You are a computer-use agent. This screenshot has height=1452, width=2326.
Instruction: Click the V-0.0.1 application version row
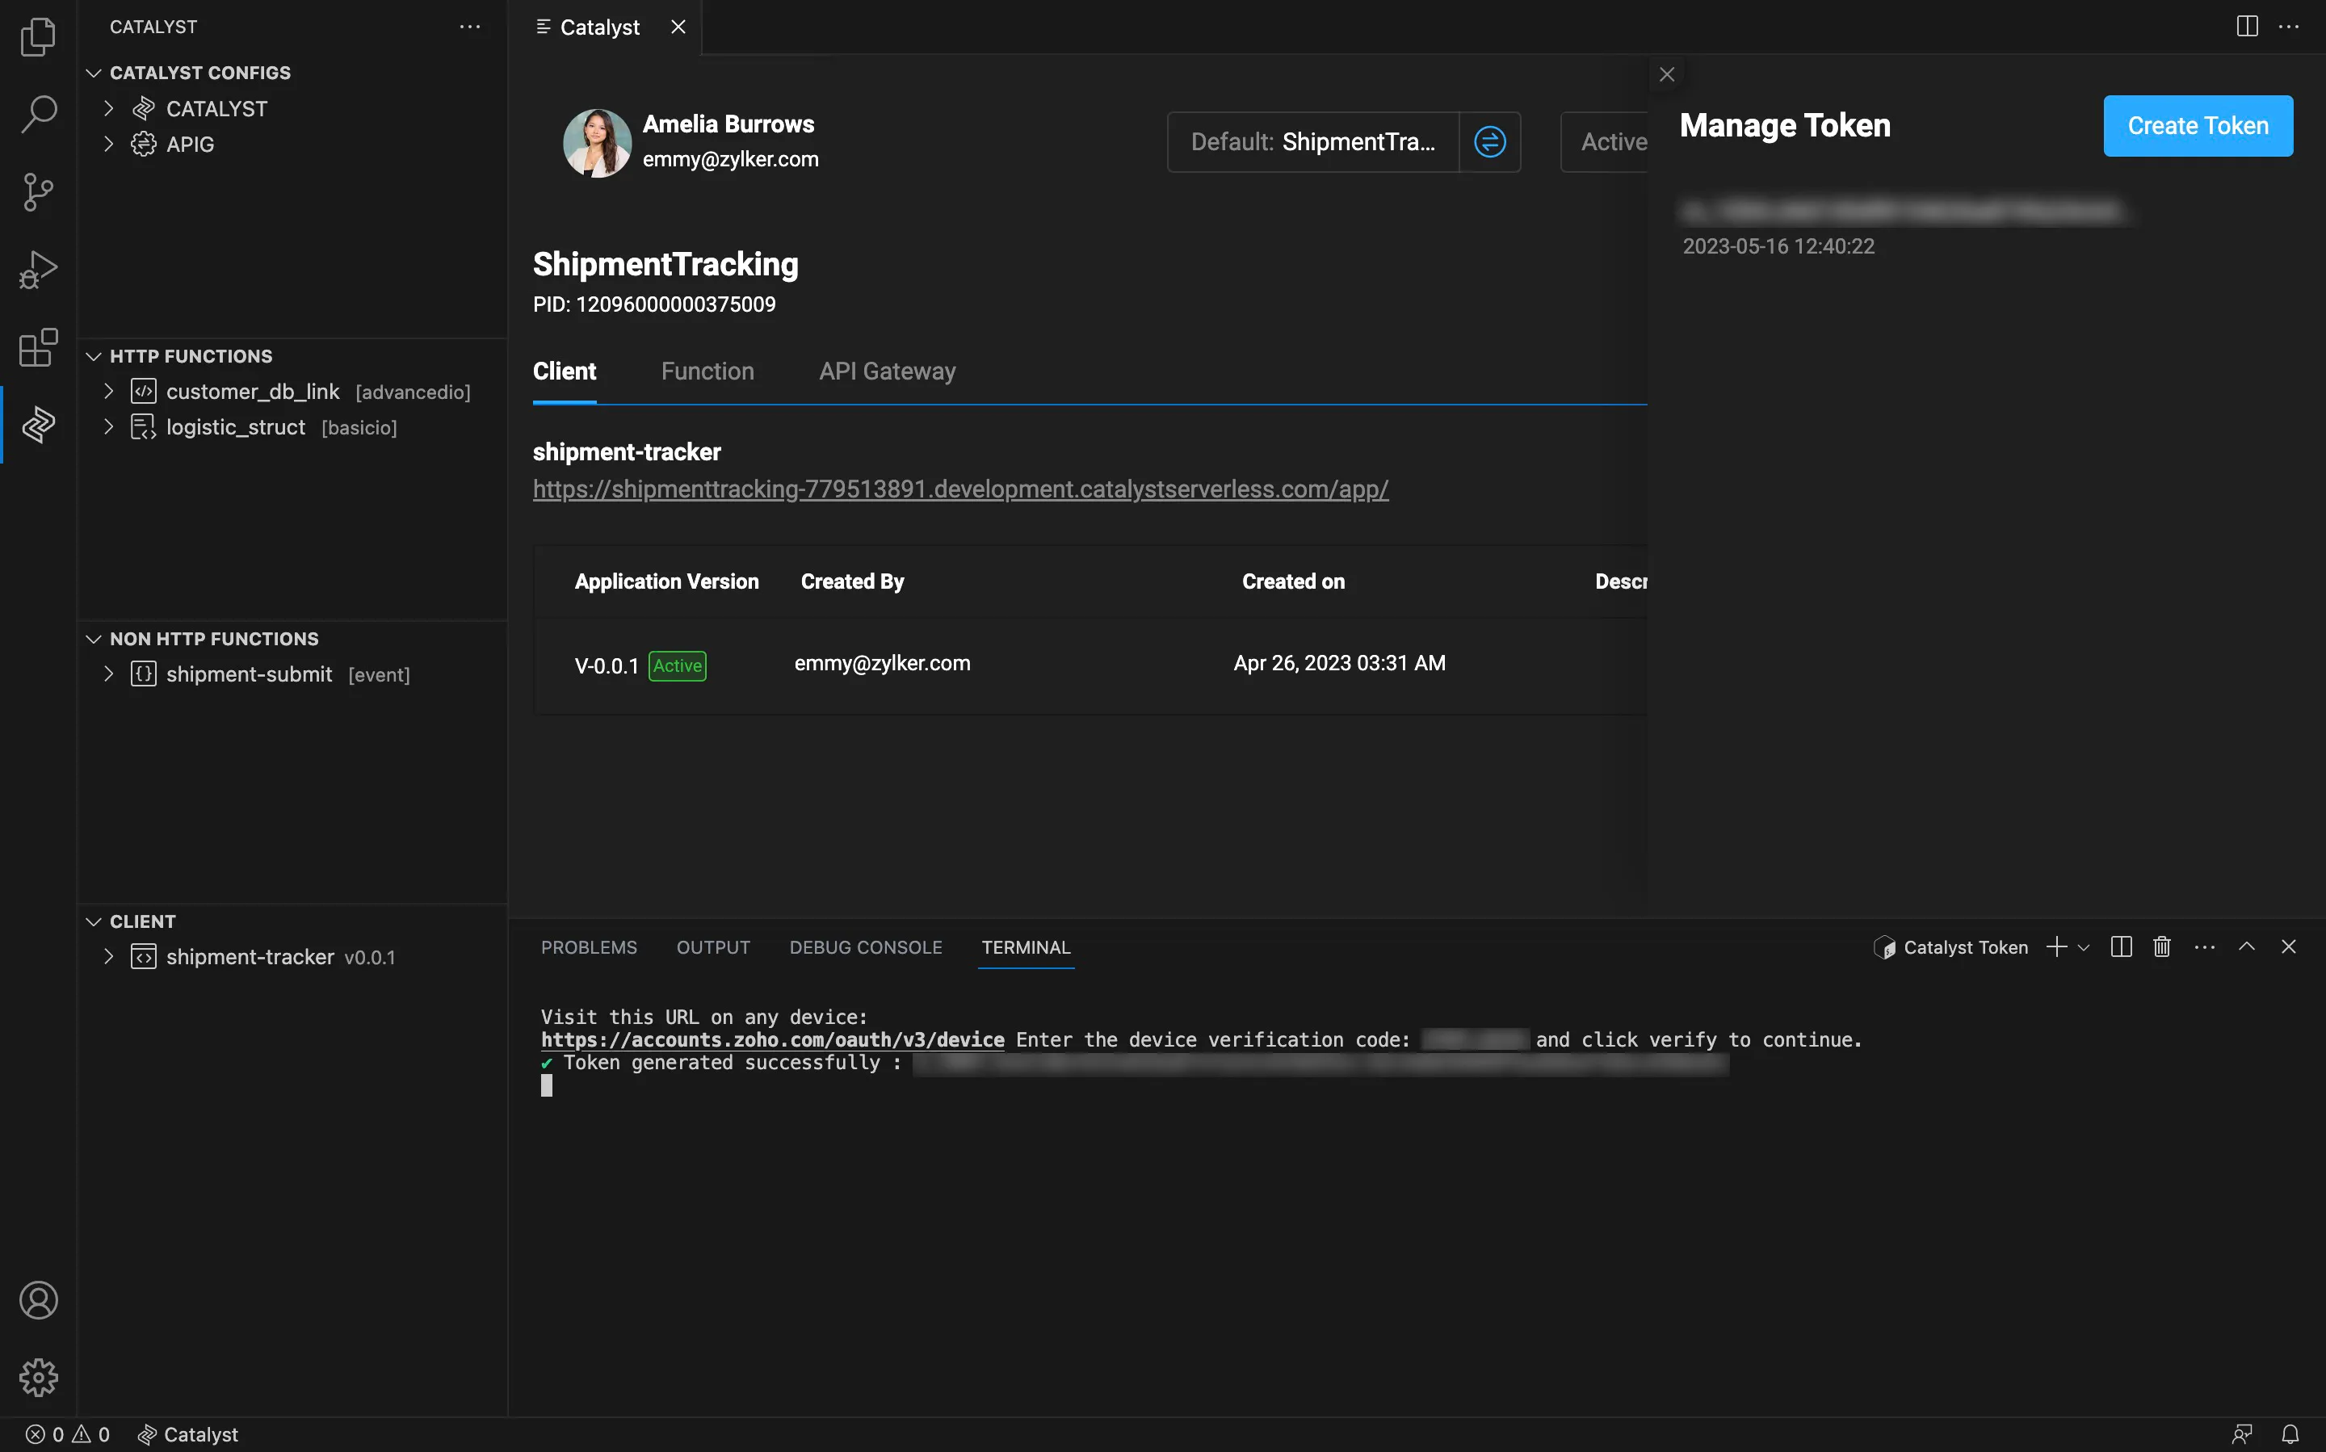point(1090,665)
